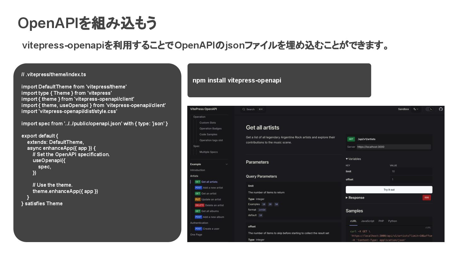Select GET Get all albums
The image size is (454, 255).
[207, 211]
